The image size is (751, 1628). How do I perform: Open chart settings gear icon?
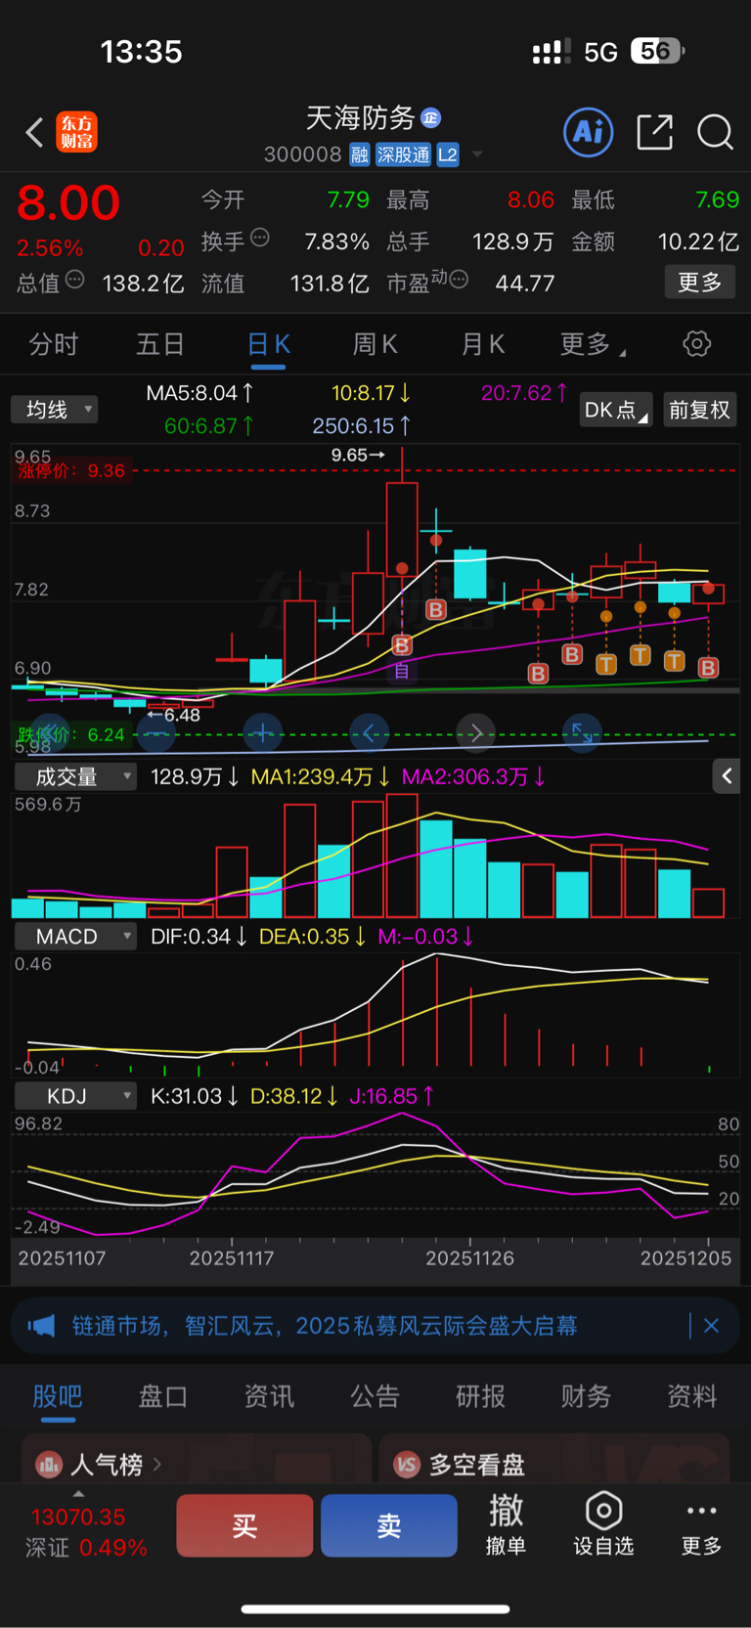(696, 344)
